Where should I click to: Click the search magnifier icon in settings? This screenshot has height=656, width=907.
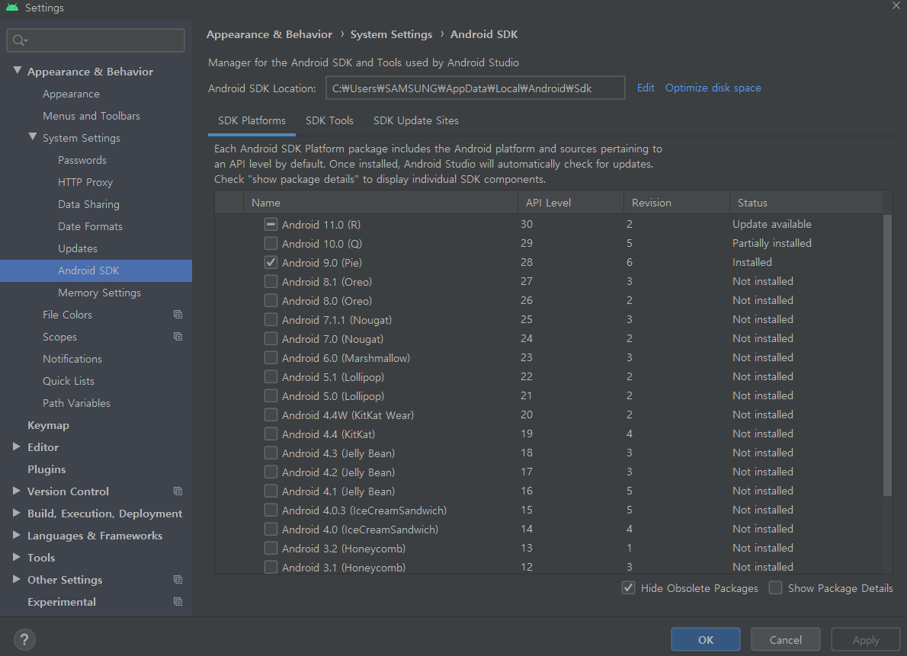[19, 40]
